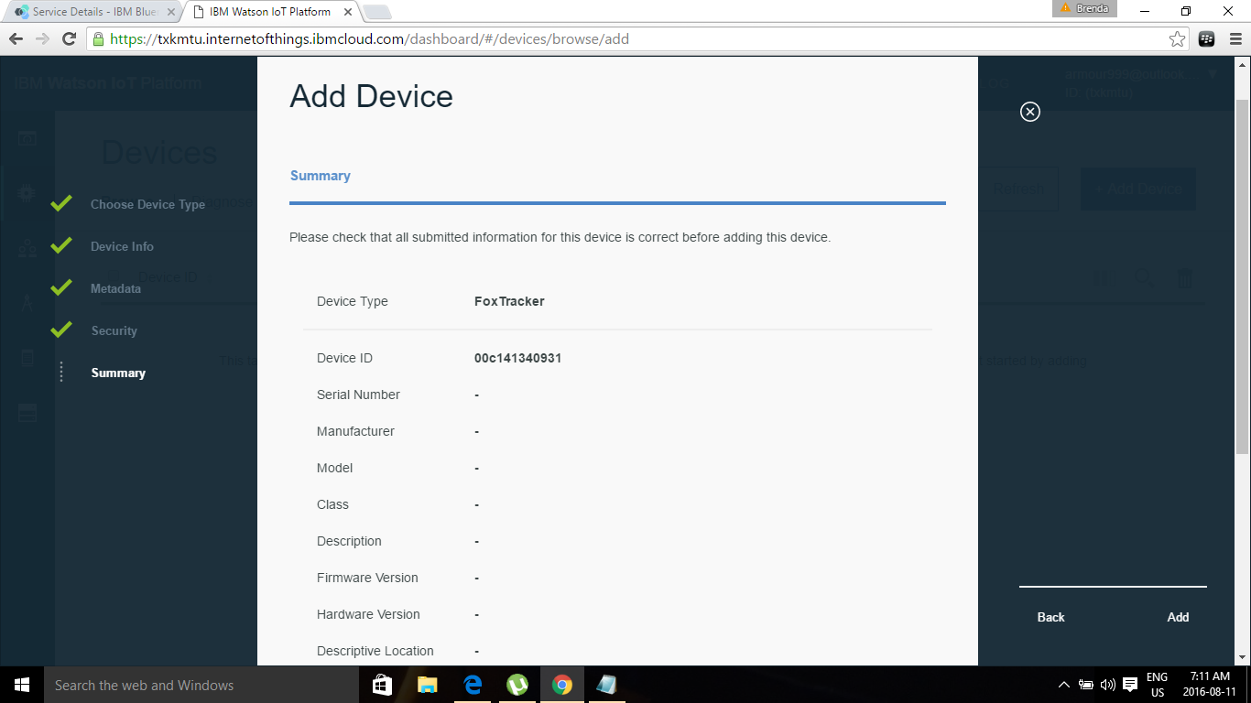Image resolution: width=1251 pixels, height=703 pixels.
Task: Open File Explorer from taskbar
Action: (x=428, y=685)
